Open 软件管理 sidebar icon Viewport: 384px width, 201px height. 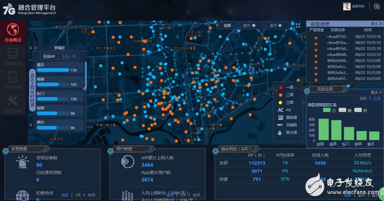tap(13, 77)
